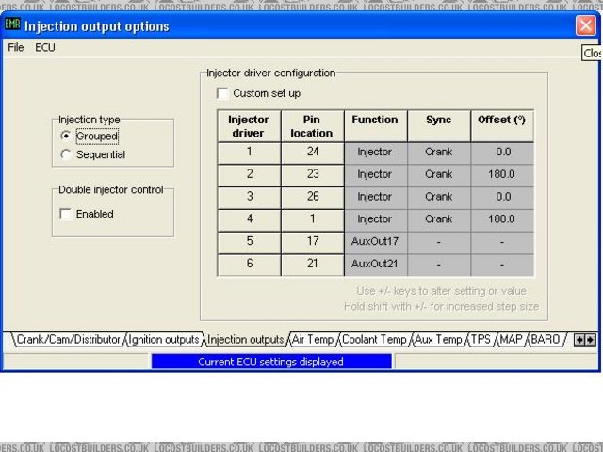The height and width of the screenshot is (452, 603).
Task: Click Sync cell for injector driver 4
Action: [x=439, y=219]
